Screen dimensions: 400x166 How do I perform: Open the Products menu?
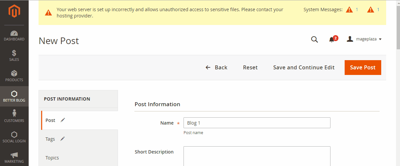point(14,76)
